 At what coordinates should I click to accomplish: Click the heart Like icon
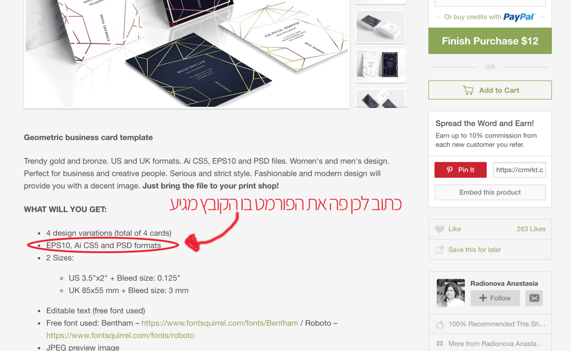(440, 229)
